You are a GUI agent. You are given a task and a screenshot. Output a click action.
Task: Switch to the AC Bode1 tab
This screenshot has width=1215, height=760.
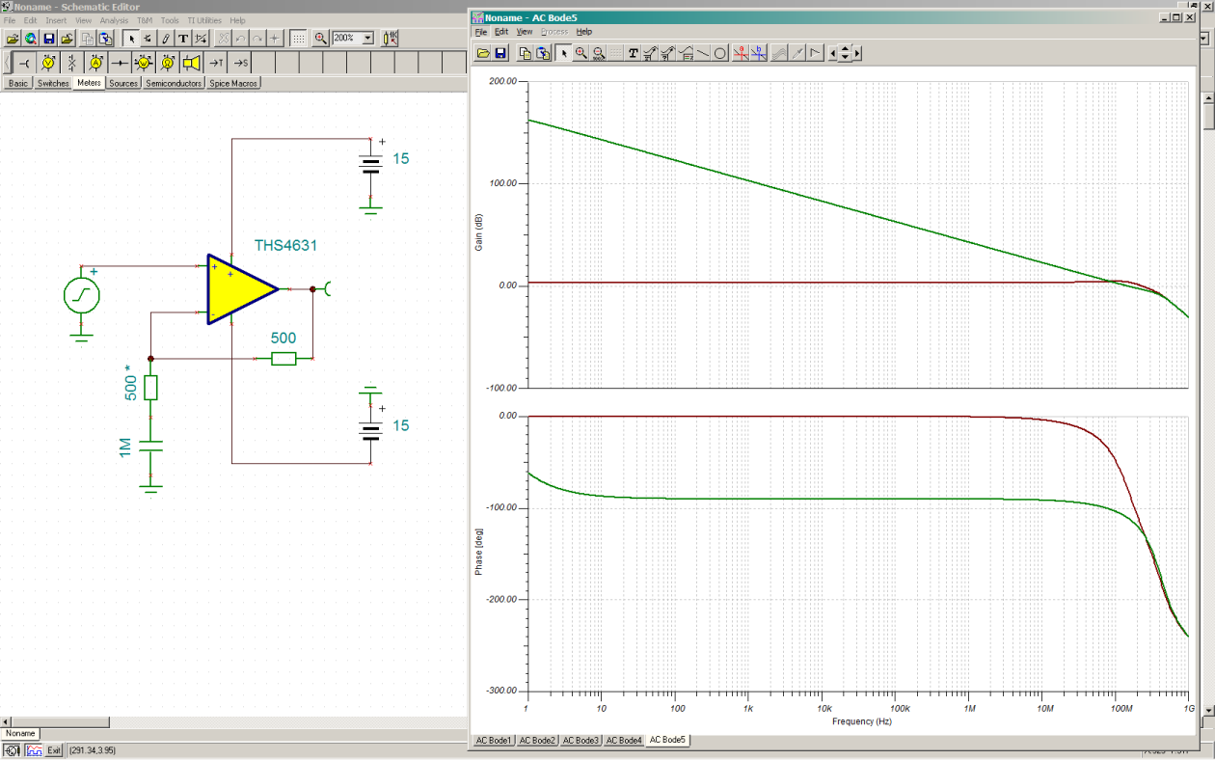(x=493, y=741)
